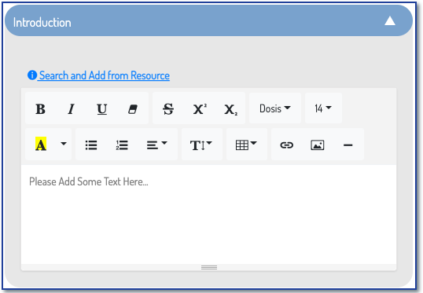Click the editor resize handle bar
Image resolution: width=423 pixels, height=293 pixels.
point(209,267)
